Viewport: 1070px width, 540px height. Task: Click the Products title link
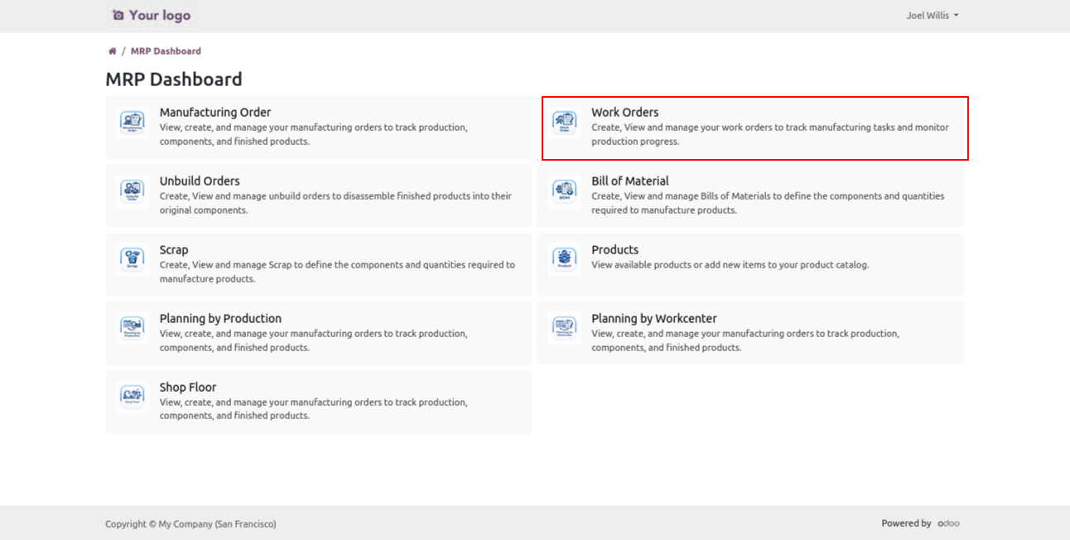click(x=615, y=250)
